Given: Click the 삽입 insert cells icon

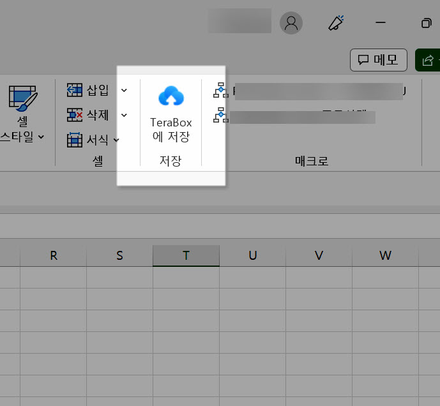Looking at the screenshot, I should click(x=75, y=90).
